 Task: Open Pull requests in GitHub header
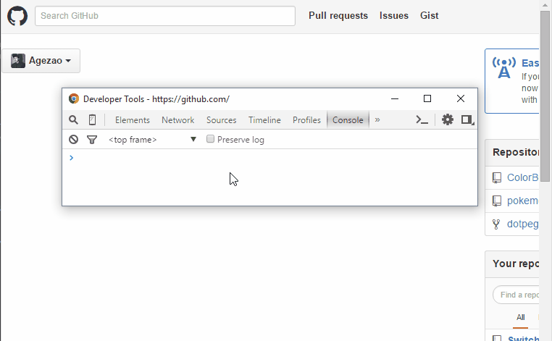coord(338,15)
